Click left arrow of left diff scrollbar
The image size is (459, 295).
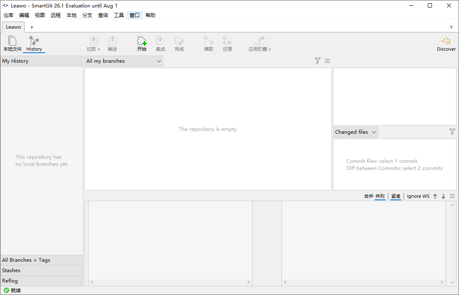pos(92,283)
